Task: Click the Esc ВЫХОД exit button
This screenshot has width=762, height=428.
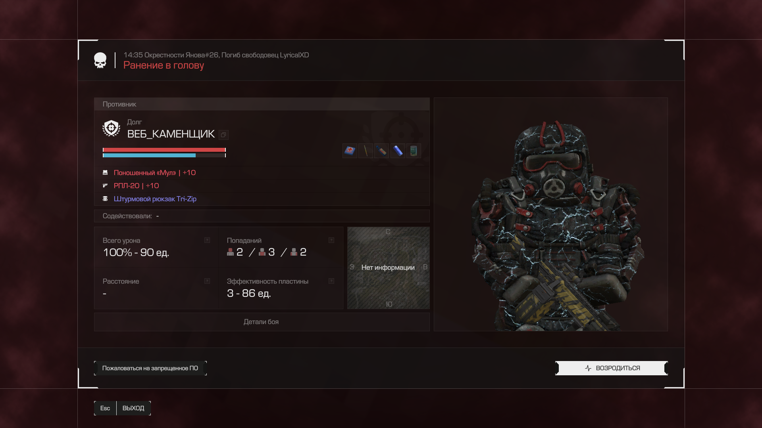Action: (x=122, y=408)
